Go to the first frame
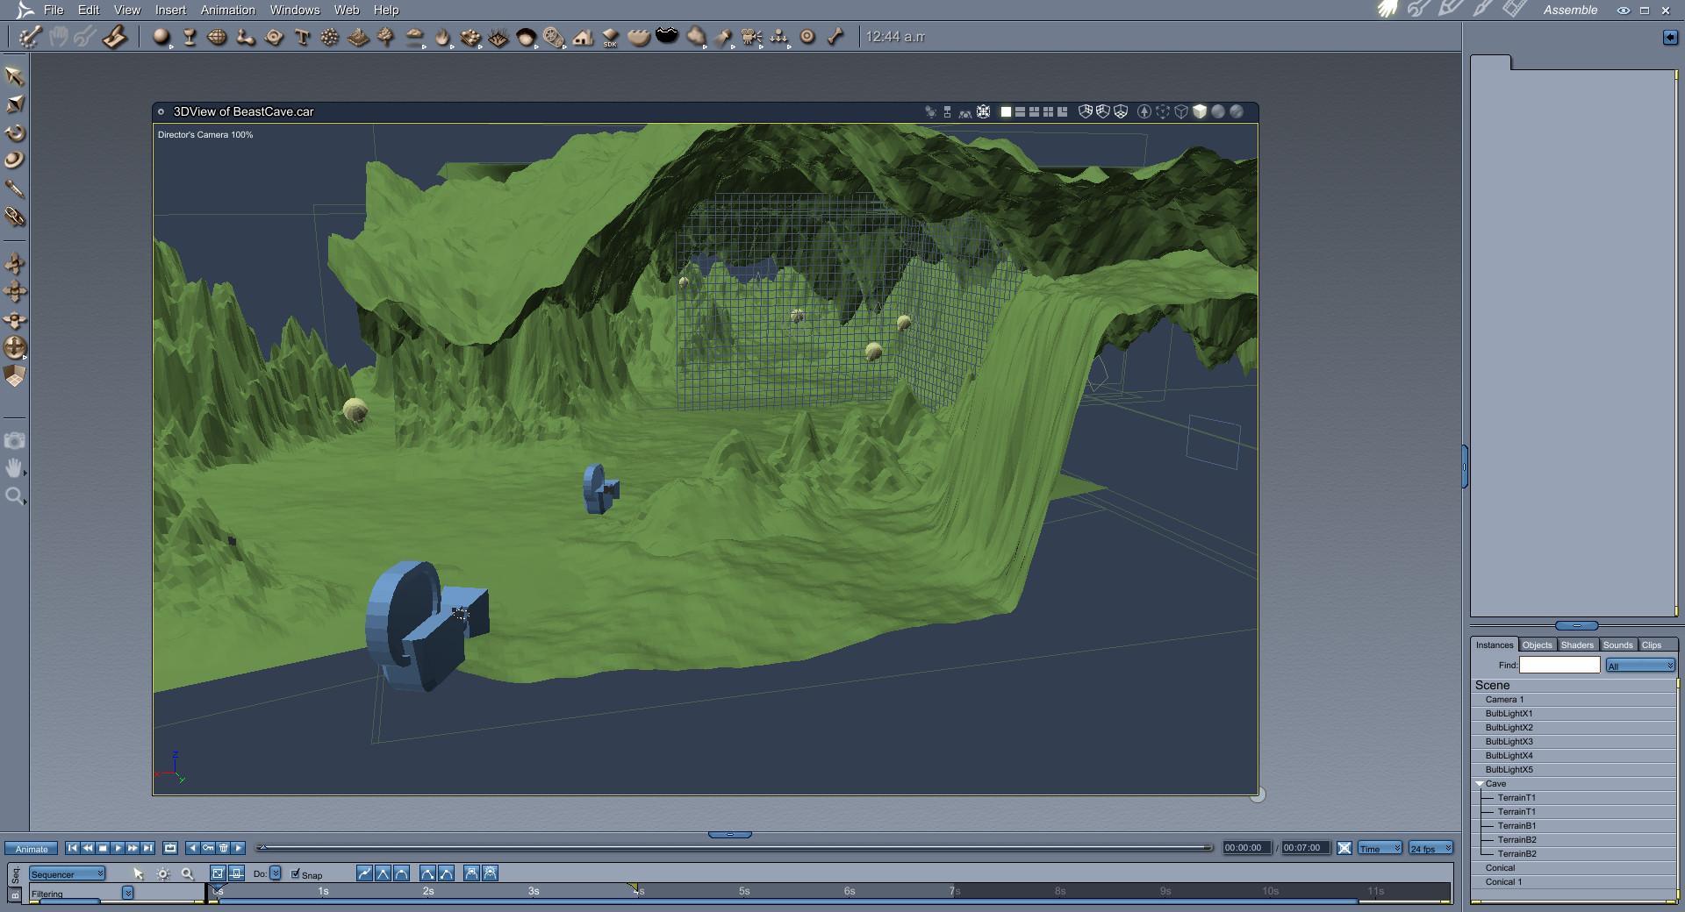1685x912 pixels. point(73,848)
